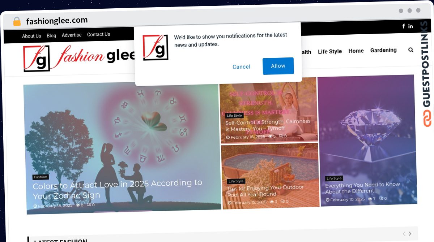The height and width of the screenshot is (242, 434).
Task: Click the fg logo in notification popup
Action: [156, 47]
